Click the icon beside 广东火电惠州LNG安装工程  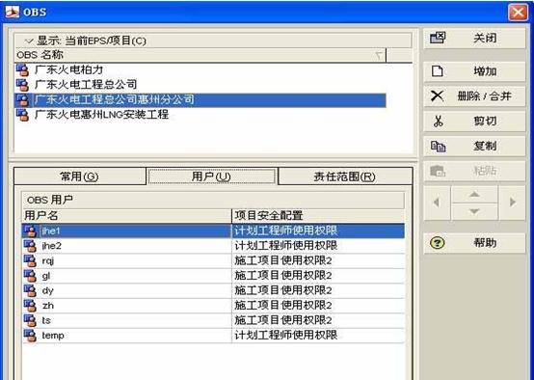(22, 115)
